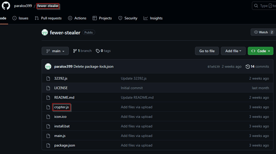
Task: Open commit hash 07a9139
Action: click(213, 67)
